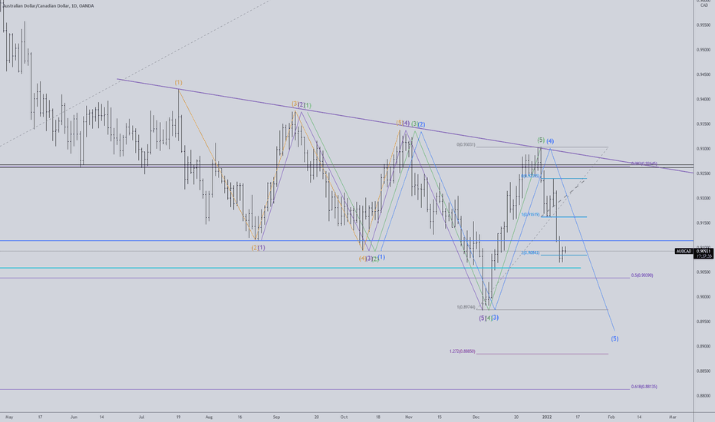Click 0.89000 on the price axis

(703, 346)
